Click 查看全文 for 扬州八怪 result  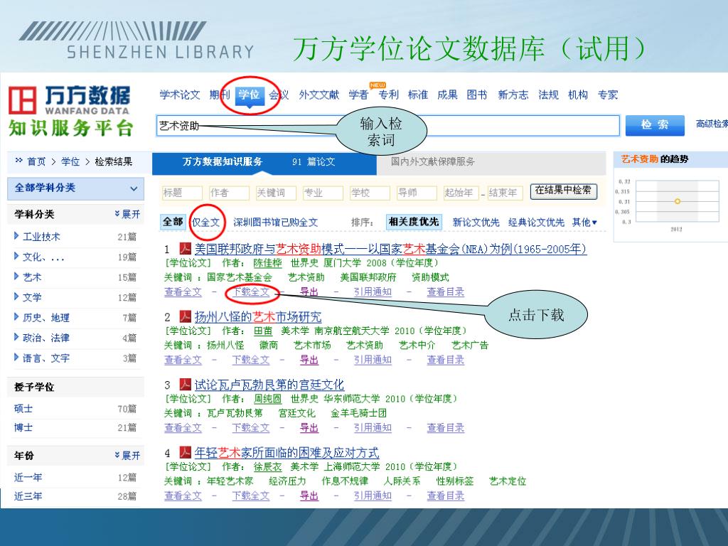pyautogui.click(x=183, y=360)
